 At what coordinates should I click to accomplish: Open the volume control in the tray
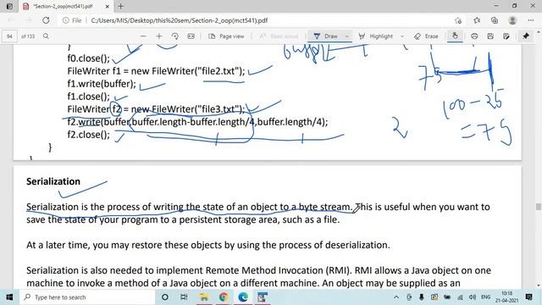coord(473,297)
